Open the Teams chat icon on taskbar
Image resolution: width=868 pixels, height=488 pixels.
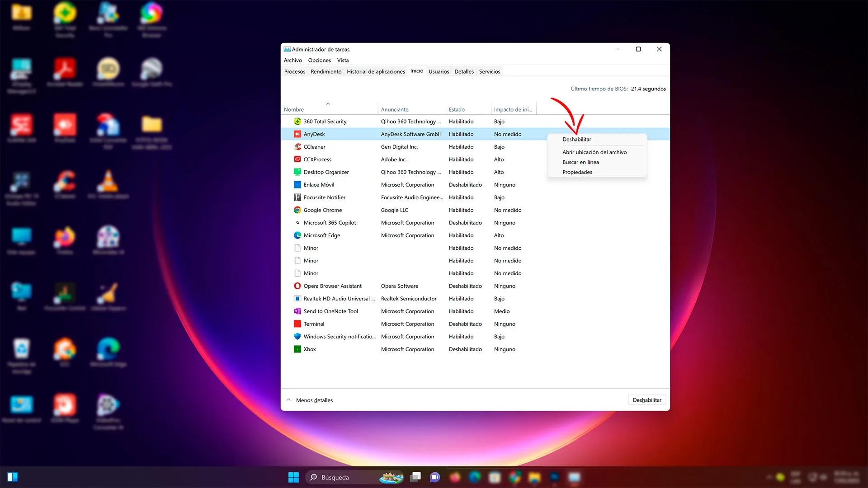click(435, 477)
